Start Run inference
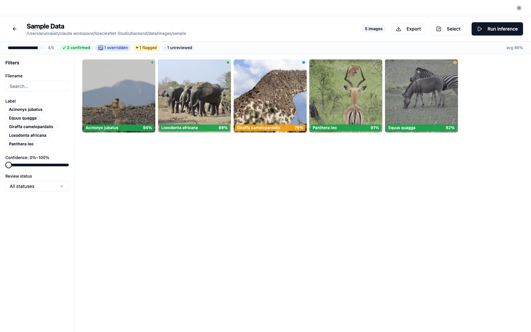This screenshot has height=332, width=531. click(497, 29)
